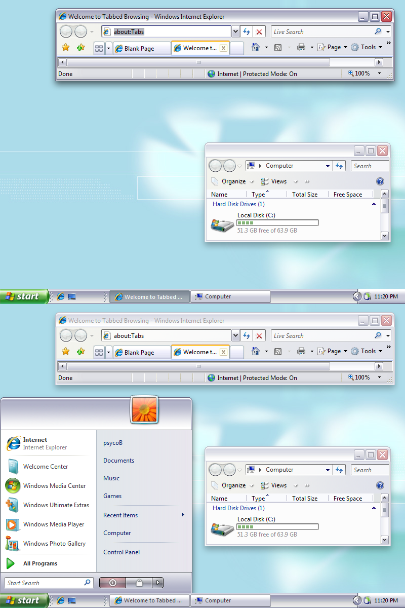Click the Start menu lock button

click(139, 583)
